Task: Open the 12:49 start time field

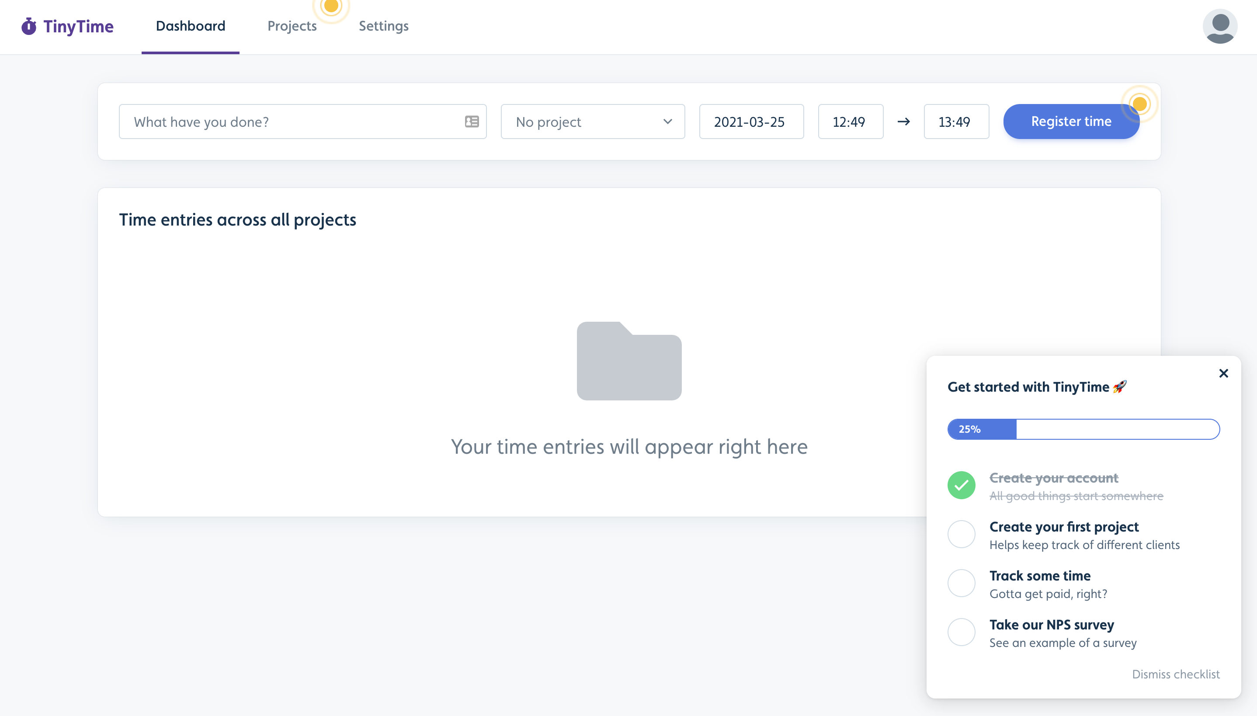Action: 850,122
